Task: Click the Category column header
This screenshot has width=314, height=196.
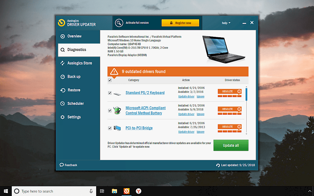Action: (x=133, y=80)
